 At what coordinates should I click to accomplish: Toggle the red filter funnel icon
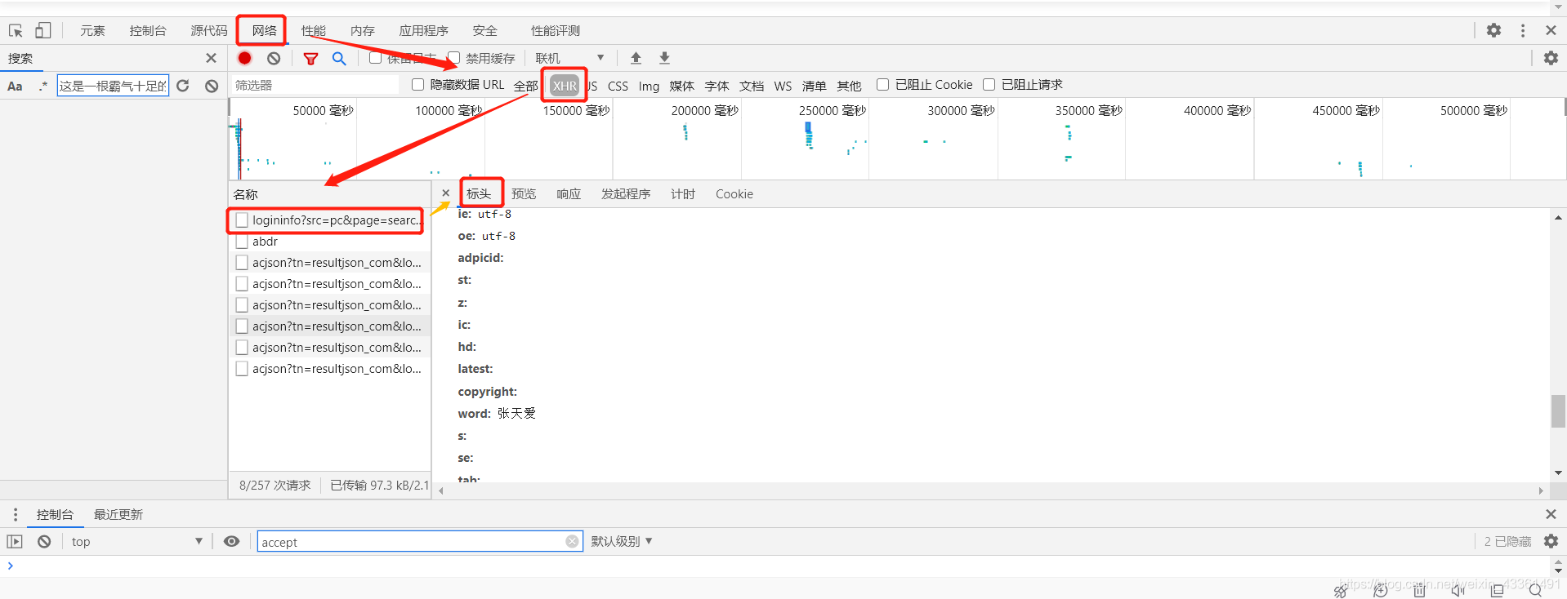click(310, 59)
